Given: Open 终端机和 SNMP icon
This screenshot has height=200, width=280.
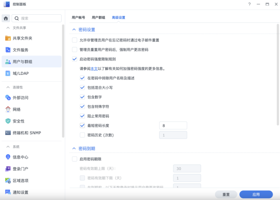Looking at the screenshot, I should pos(8,133).
